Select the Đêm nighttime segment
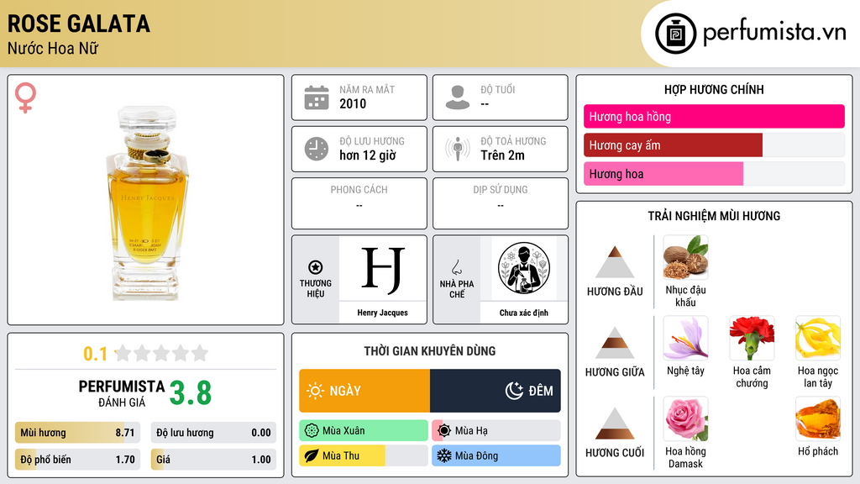 coord(496,391)
